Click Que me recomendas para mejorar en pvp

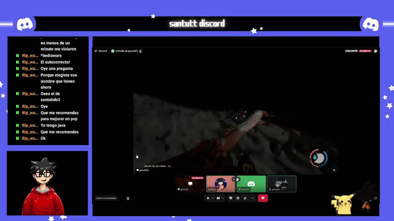pos(59,116)
